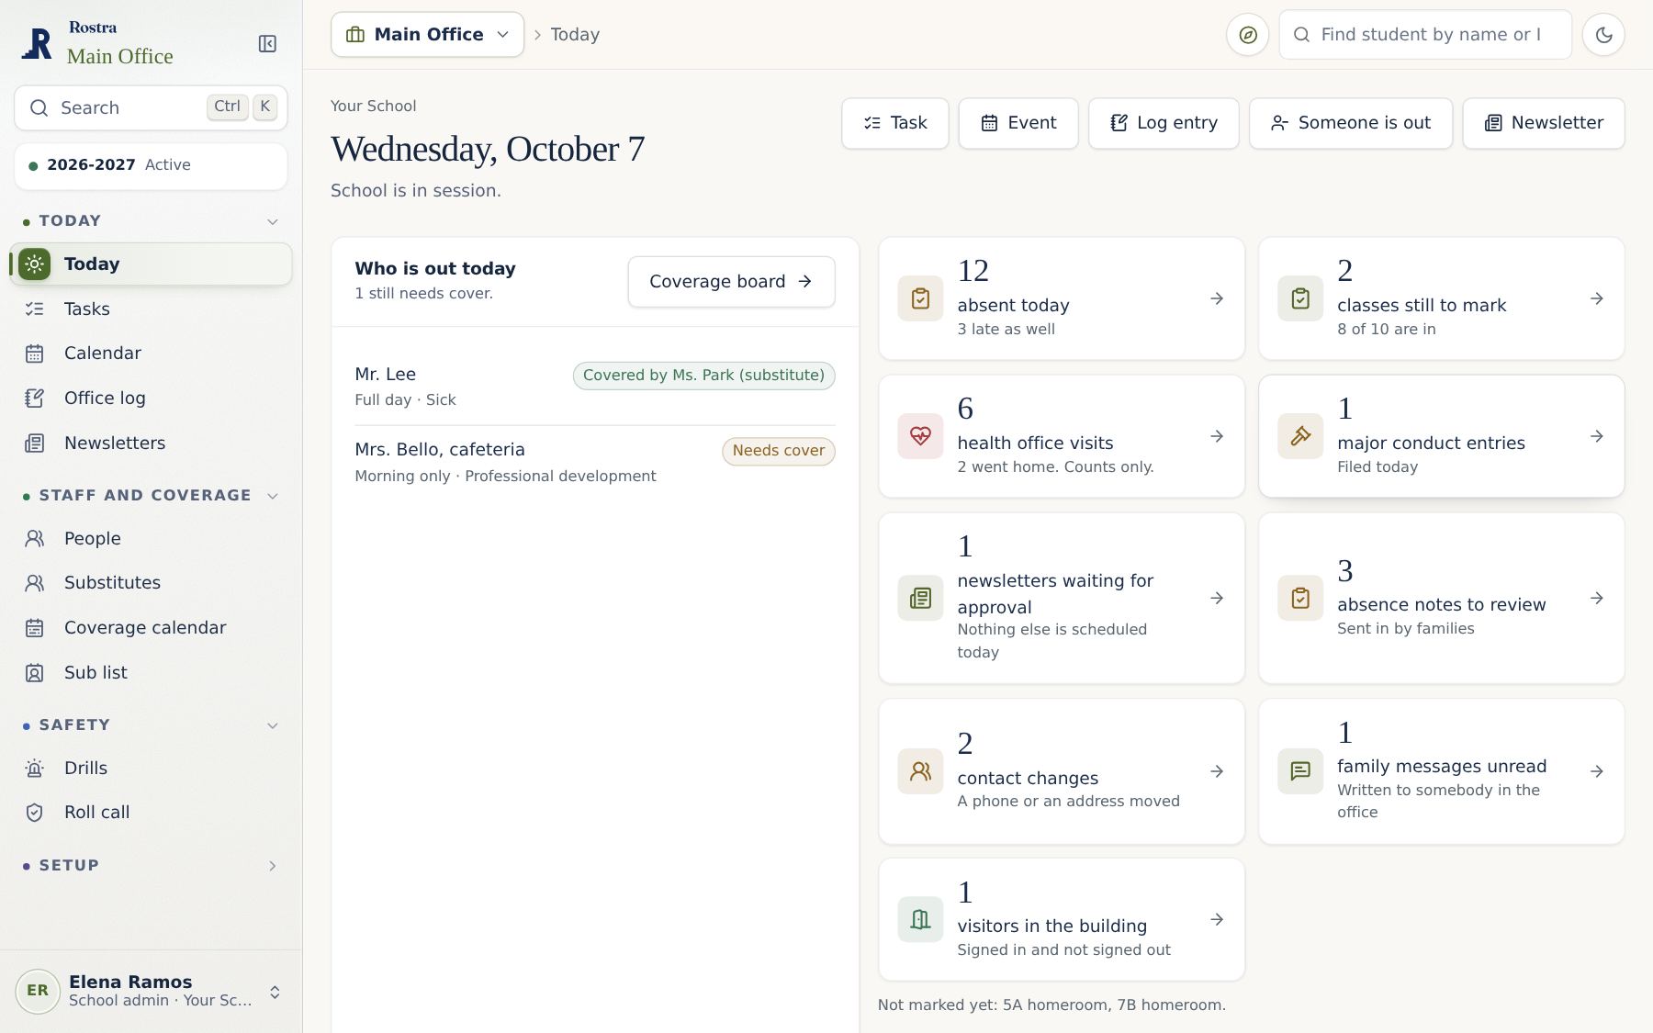The width and height of the screenshot is (1653, 1033).
Task: Toggle dark mode moon icon
Action: [1603, 35]
